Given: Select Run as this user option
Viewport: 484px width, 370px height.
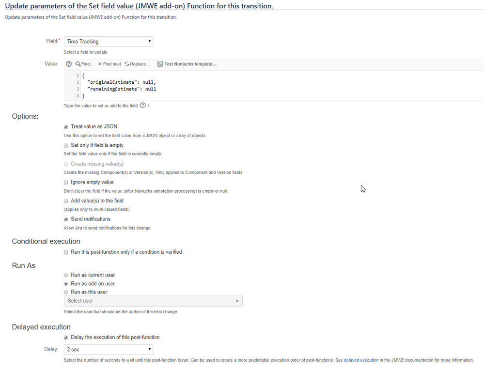Looking at the screenshot, I should 66,292.
